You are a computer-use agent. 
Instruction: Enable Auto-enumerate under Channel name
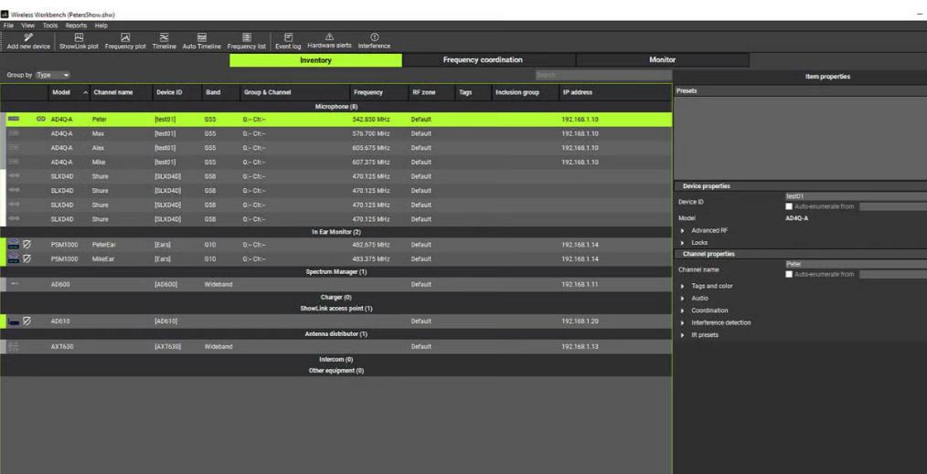click(789, 275)
